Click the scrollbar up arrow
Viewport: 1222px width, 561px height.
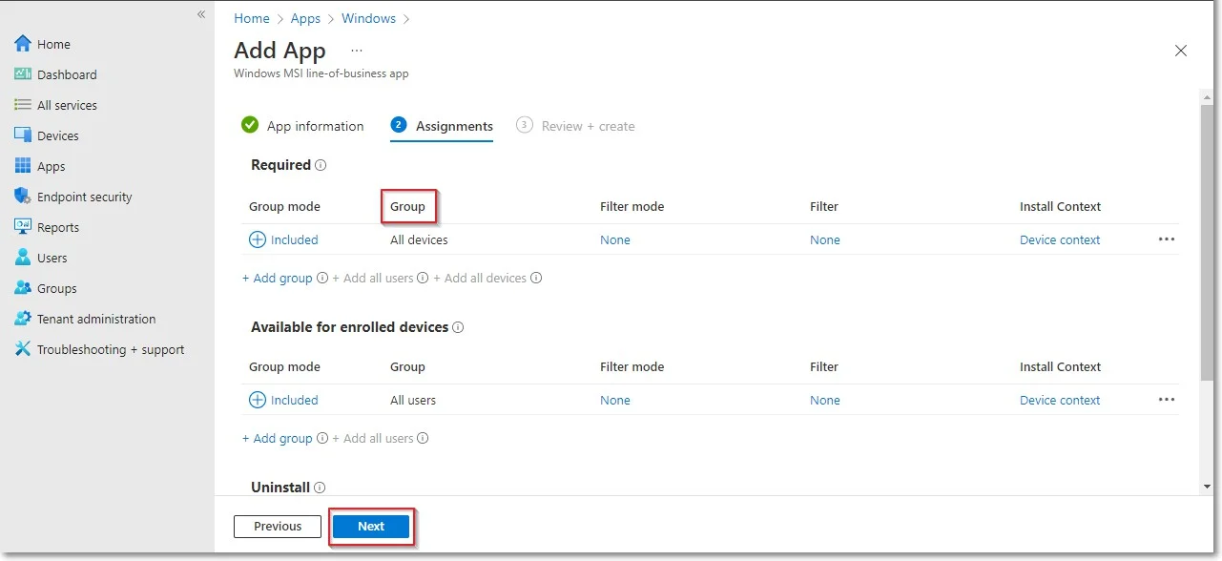point(1207,98)
